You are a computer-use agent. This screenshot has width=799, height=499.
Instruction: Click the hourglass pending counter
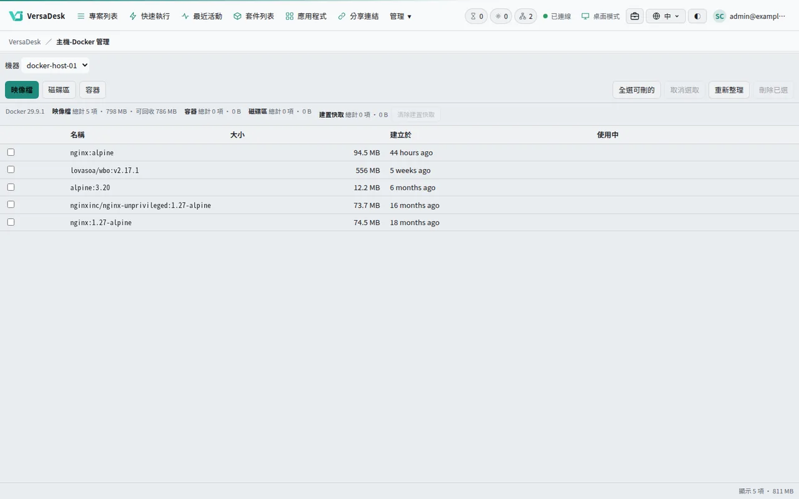pyautogui.click(x=476, y=16)
